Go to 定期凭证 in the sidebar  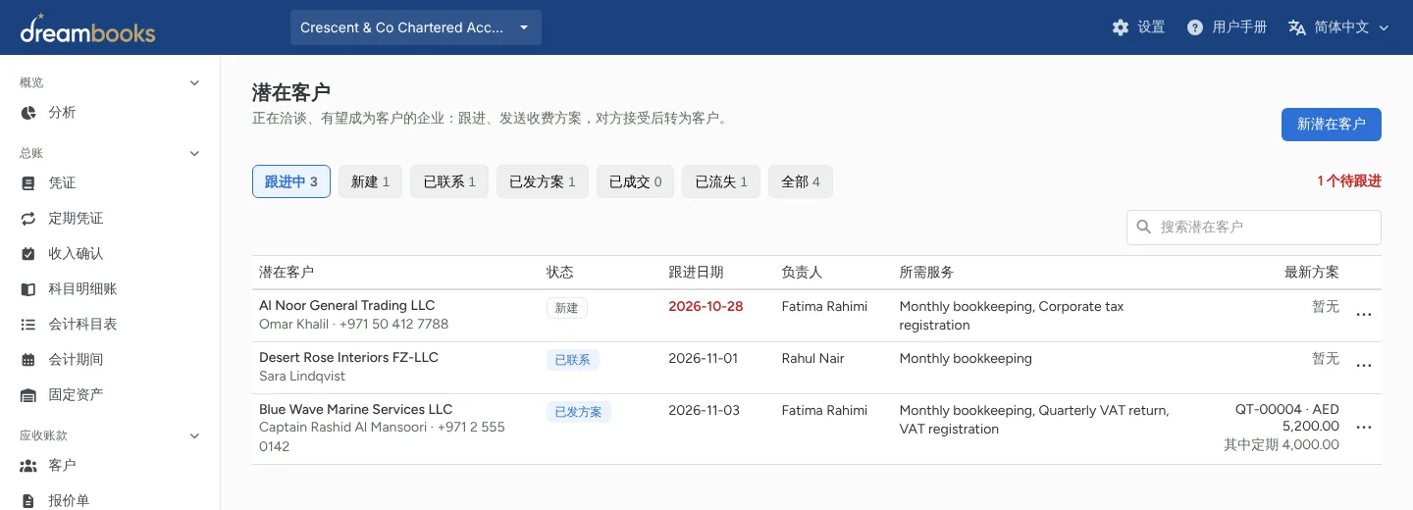pos(76,219)
